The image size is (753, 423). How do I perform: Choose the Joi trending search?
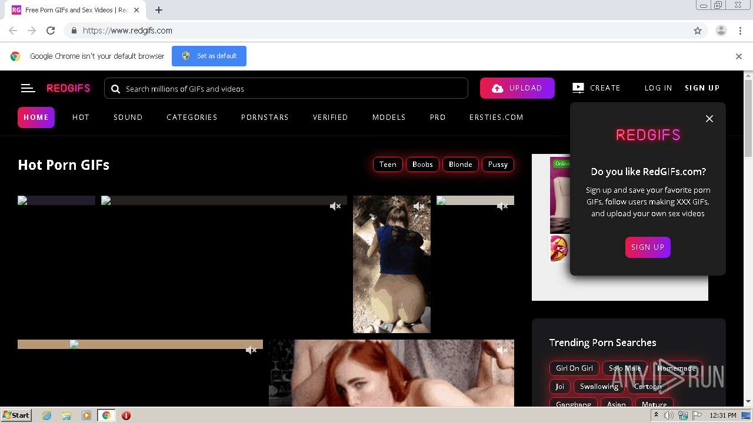click(559, 387)
